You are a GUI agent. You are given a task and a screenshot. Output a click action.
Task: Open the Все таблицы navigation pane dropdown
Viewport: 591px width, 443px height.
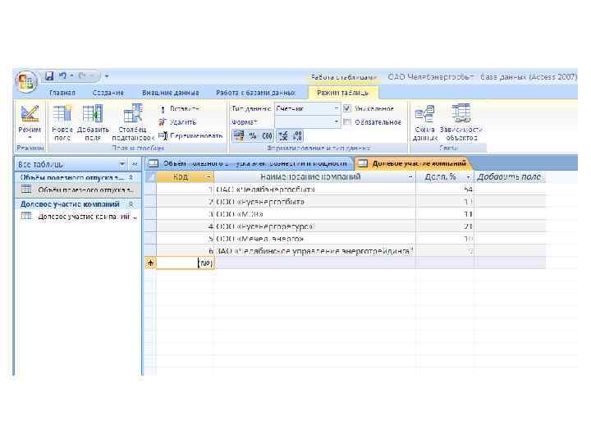pos(122,164)
